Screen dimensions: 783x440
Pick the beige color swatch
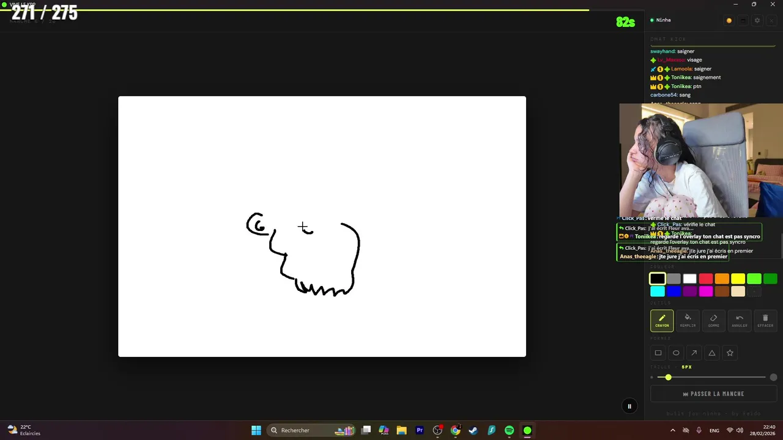point(738,291)
